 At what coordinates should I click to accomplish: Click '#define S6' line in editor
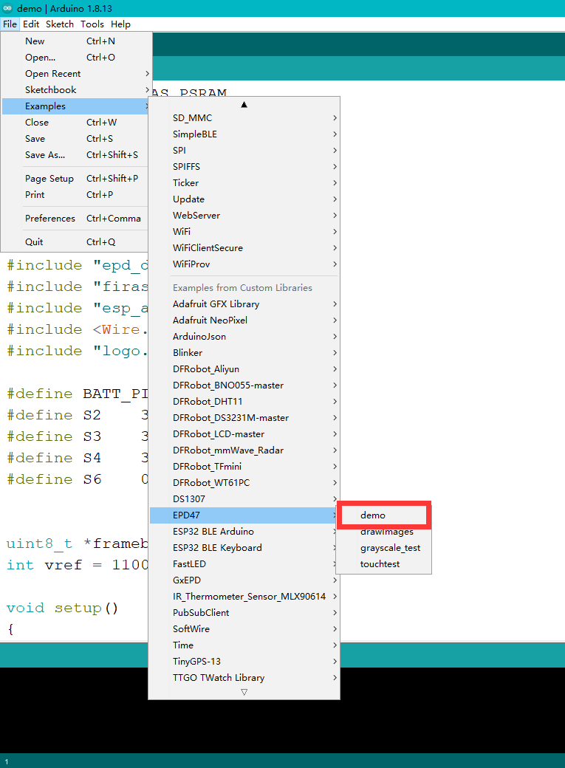click(x=54, y=479)
